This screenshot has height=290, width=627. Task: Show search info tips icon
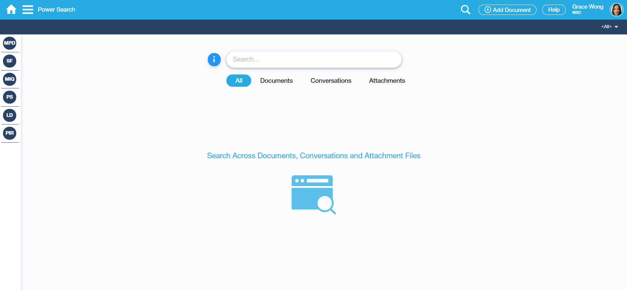[214, 60]
